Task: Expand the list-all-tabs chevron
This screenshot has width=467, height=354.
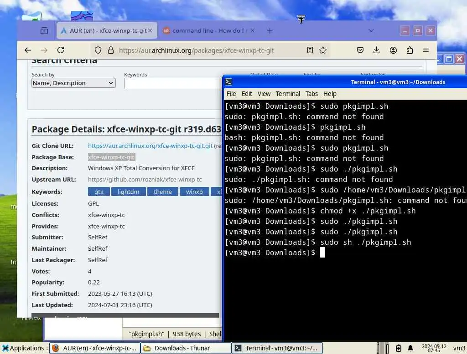Action: click(371, 30)
